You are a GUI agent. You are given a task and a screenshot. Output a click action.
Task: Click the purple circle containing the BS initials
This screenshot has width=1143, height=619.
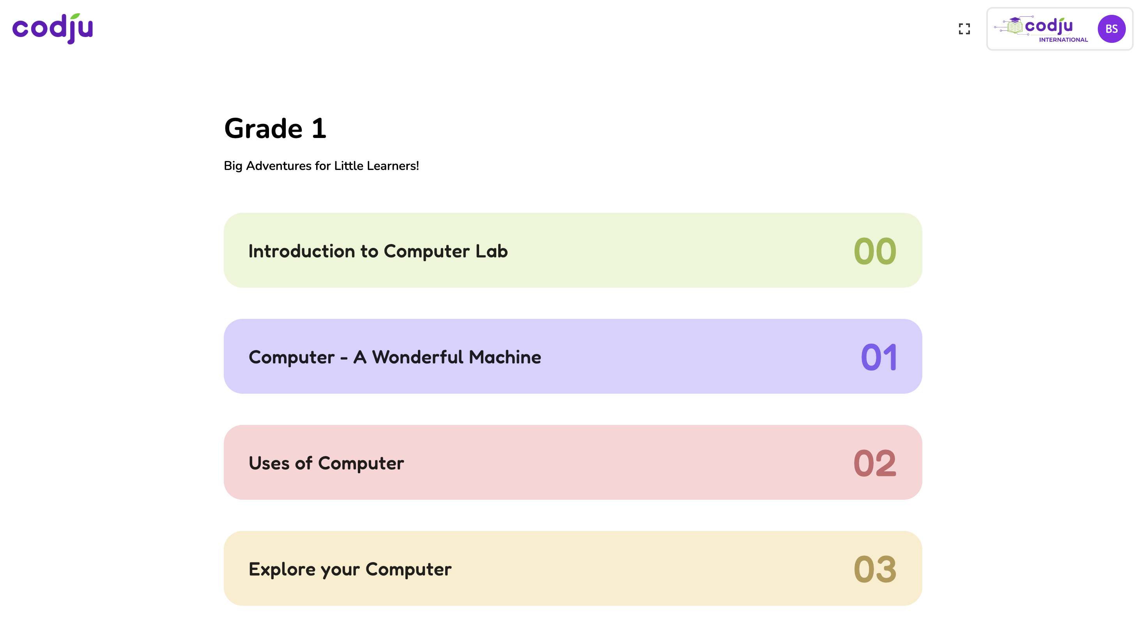click(1112, 29)
